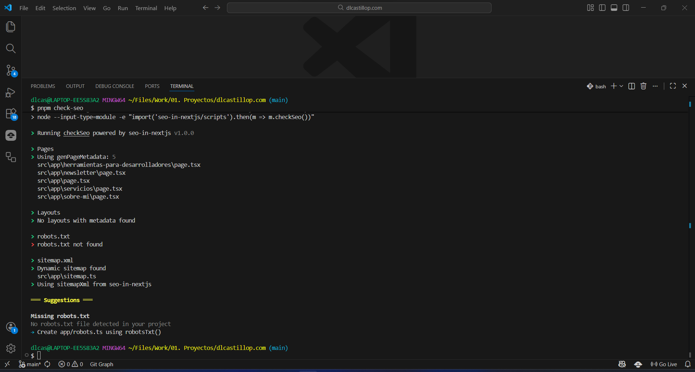The height and width of the screenshot is (372, 695).
Task: Open Extensions view with 18 badge
Action: click(11, 114)
